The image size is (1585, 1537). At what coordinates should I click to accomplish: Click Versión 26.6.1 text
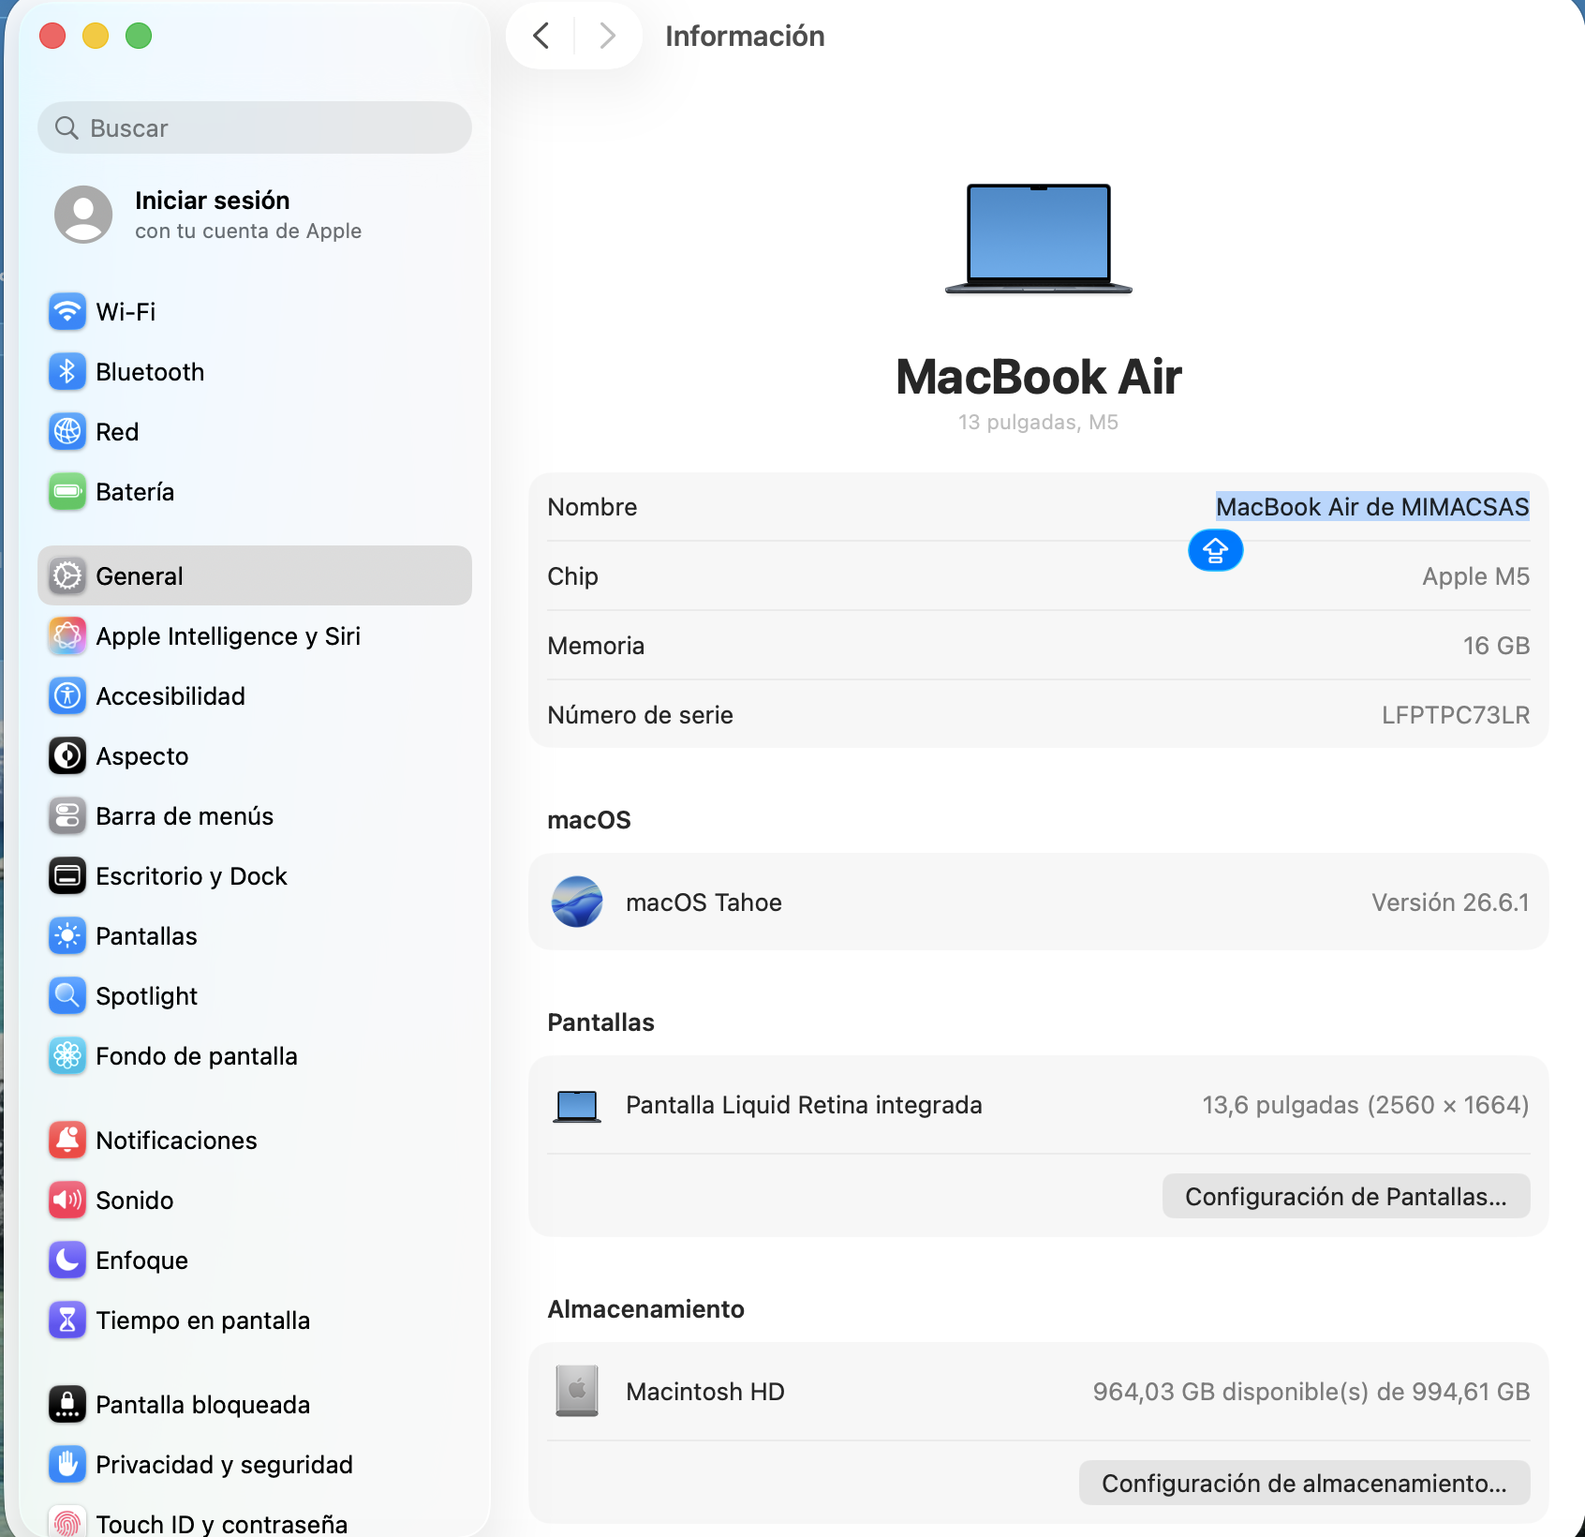click(x=1450, y=903)
